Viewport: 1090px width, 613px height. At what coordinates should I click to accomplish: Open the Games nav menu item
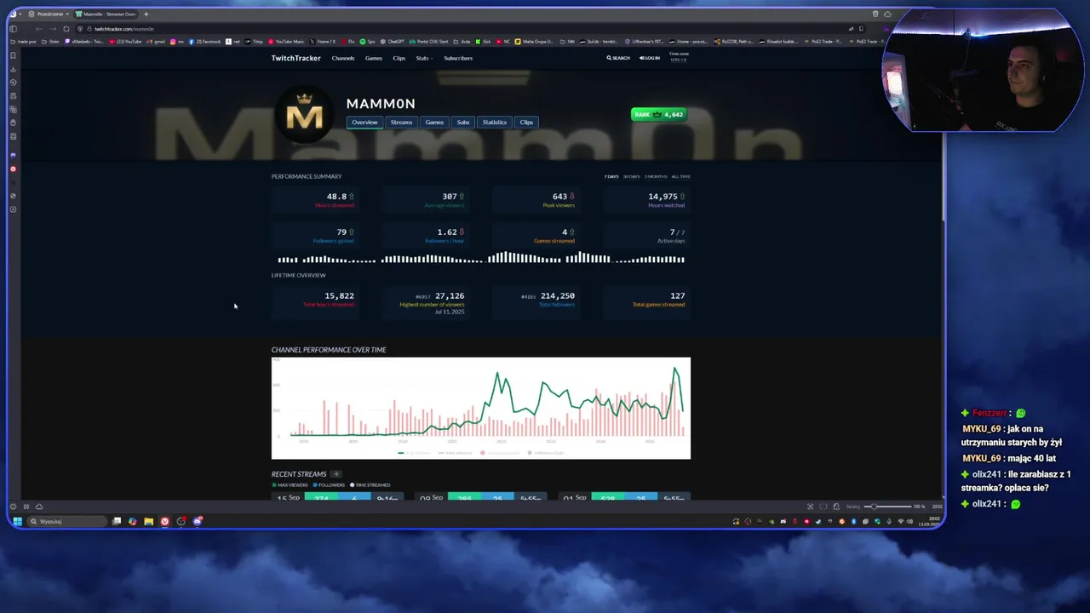(x=374, y=58)
